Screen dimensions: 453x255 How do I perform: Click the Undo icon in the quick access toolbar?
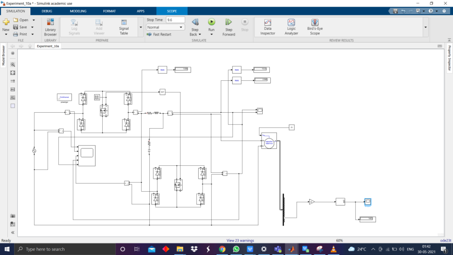(x=403, y=11)
